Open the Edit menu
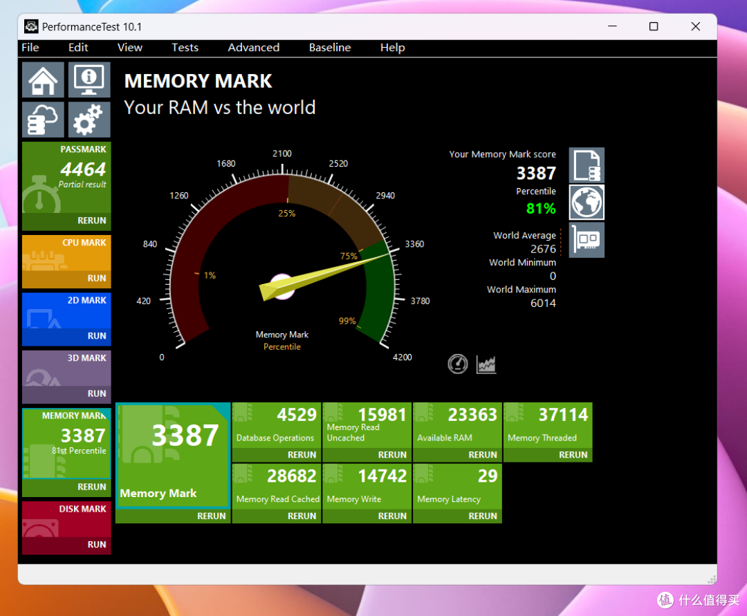 coord(78,48)
